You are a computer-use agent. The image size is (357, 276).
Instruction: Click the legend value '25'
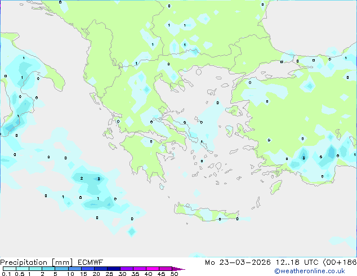point(109,274)
